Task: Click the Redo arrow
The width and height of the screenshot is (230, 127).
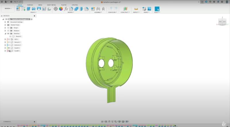Action: coord(20,2)
